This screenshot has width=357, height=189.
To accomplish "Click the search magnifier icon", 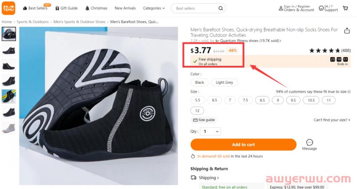I will point(221,8).
